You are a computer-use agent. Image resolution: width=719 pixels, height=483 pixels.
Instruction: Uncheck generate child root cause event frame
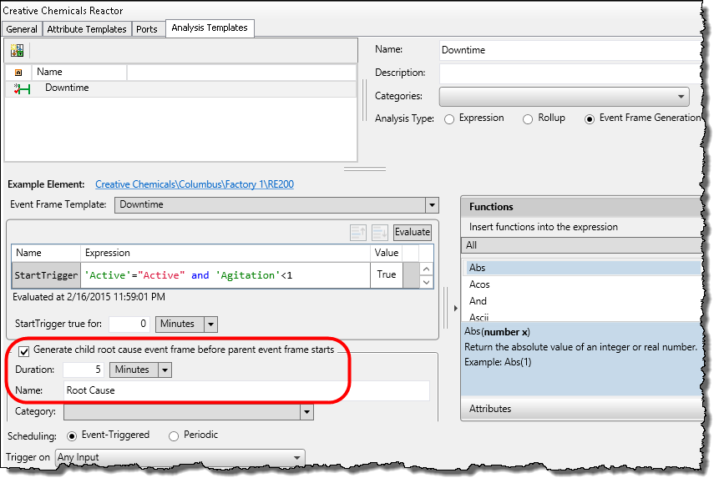24,351
